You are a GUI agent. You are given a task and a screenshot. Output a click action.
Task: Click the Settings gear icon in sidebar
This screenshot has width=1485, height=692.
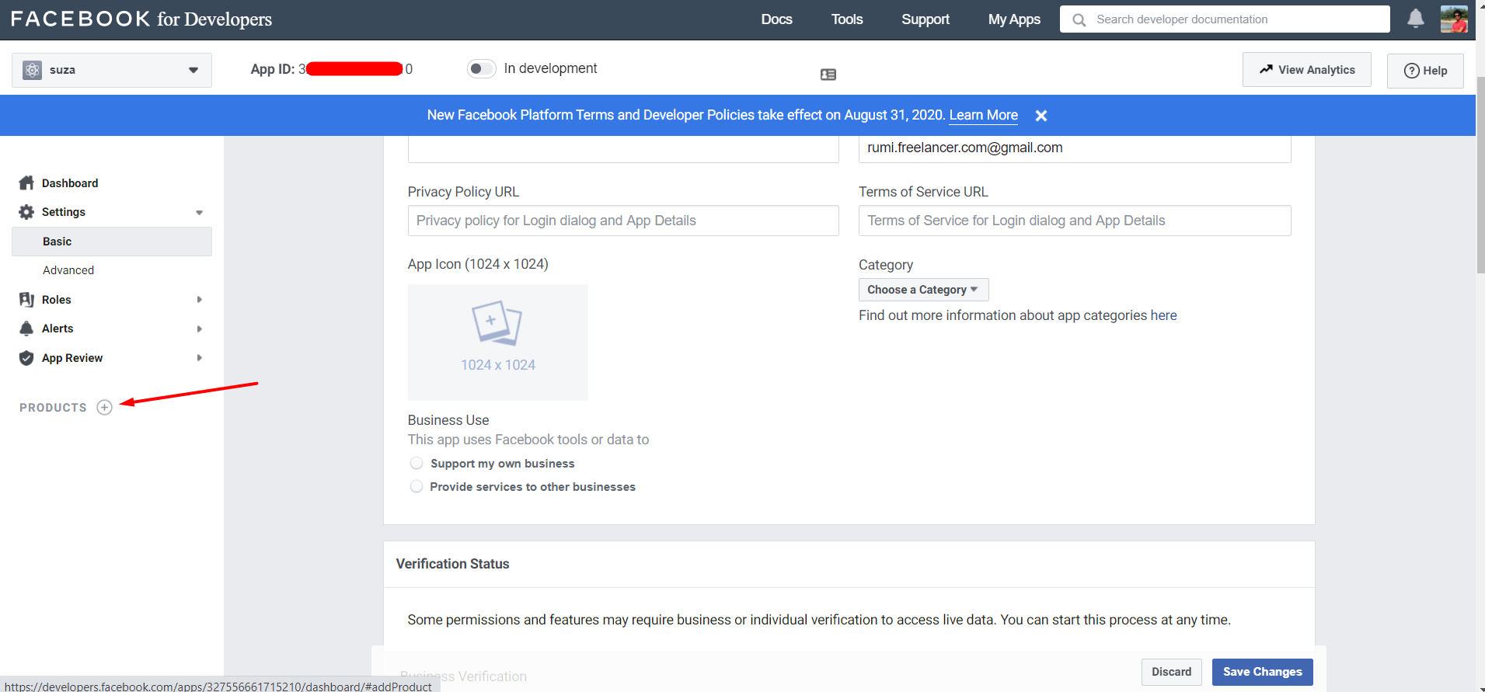[x=26, y=212]
